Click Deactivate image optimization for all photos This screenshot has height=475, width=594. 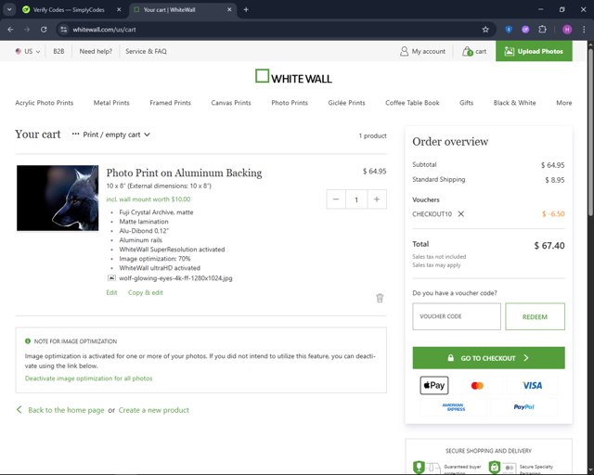[89, 379]
